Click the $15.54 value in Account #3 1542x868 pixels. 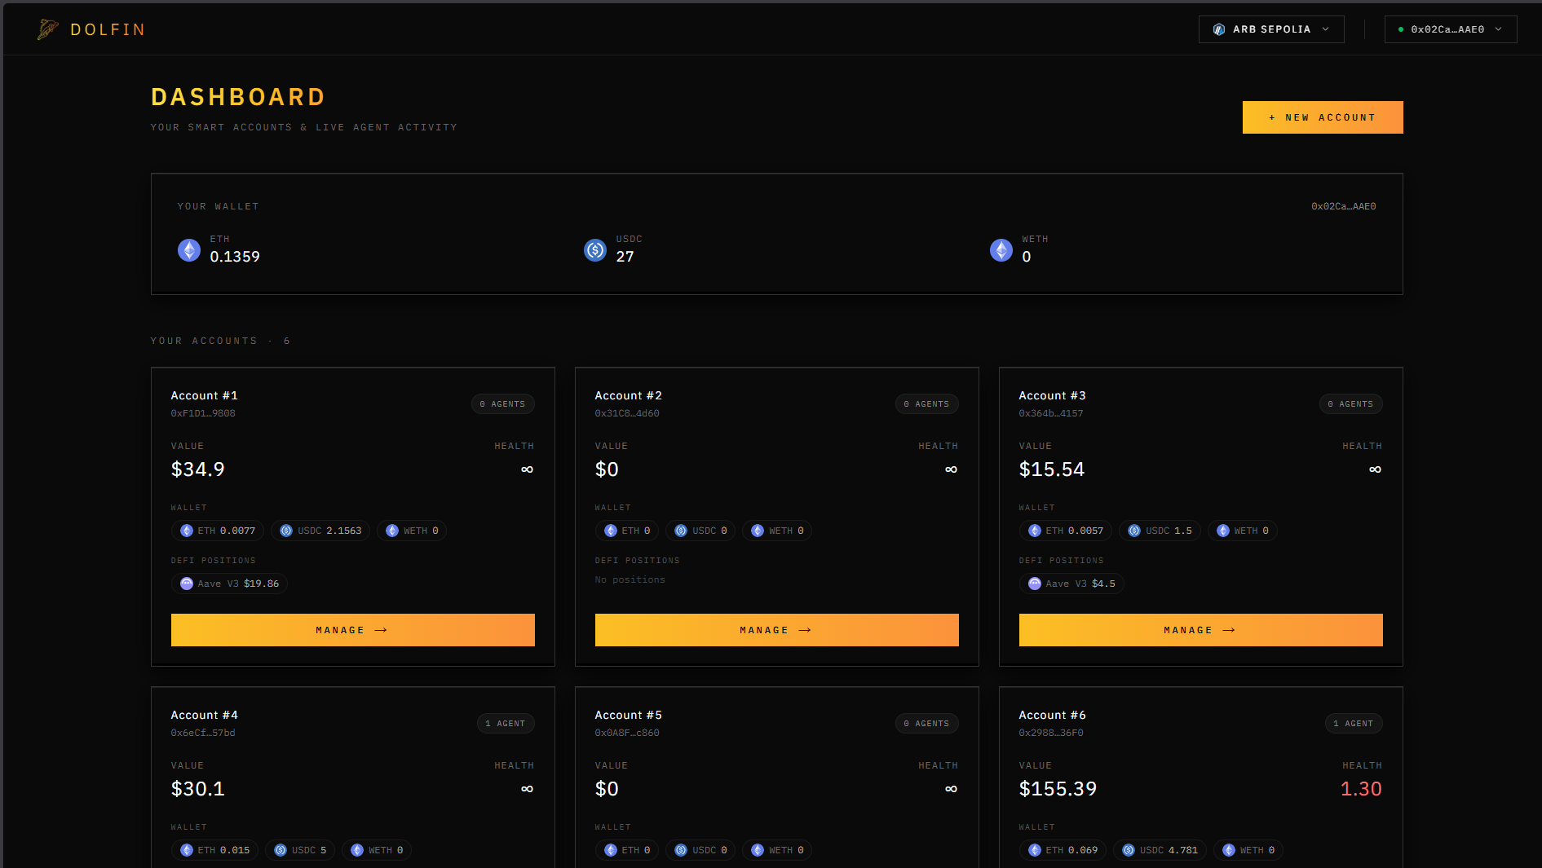point(1052,469)
